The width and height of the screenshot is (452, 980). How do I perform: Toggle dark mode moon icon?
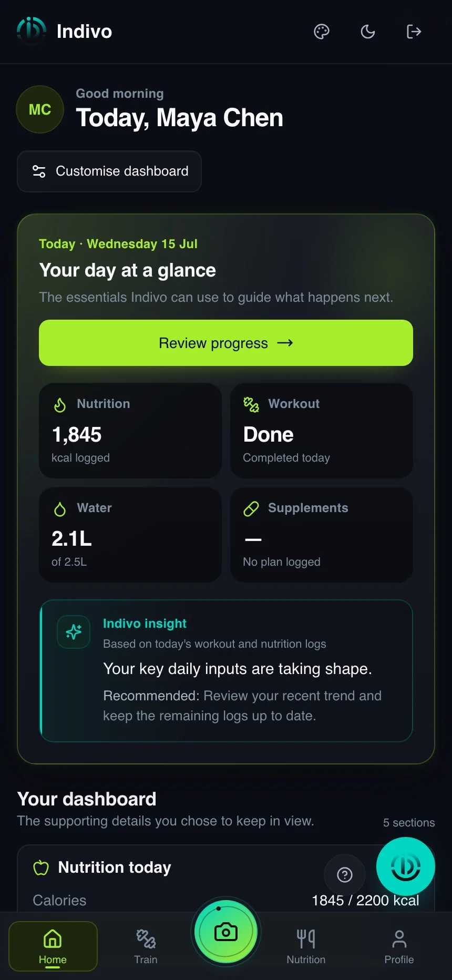(368, 32)
